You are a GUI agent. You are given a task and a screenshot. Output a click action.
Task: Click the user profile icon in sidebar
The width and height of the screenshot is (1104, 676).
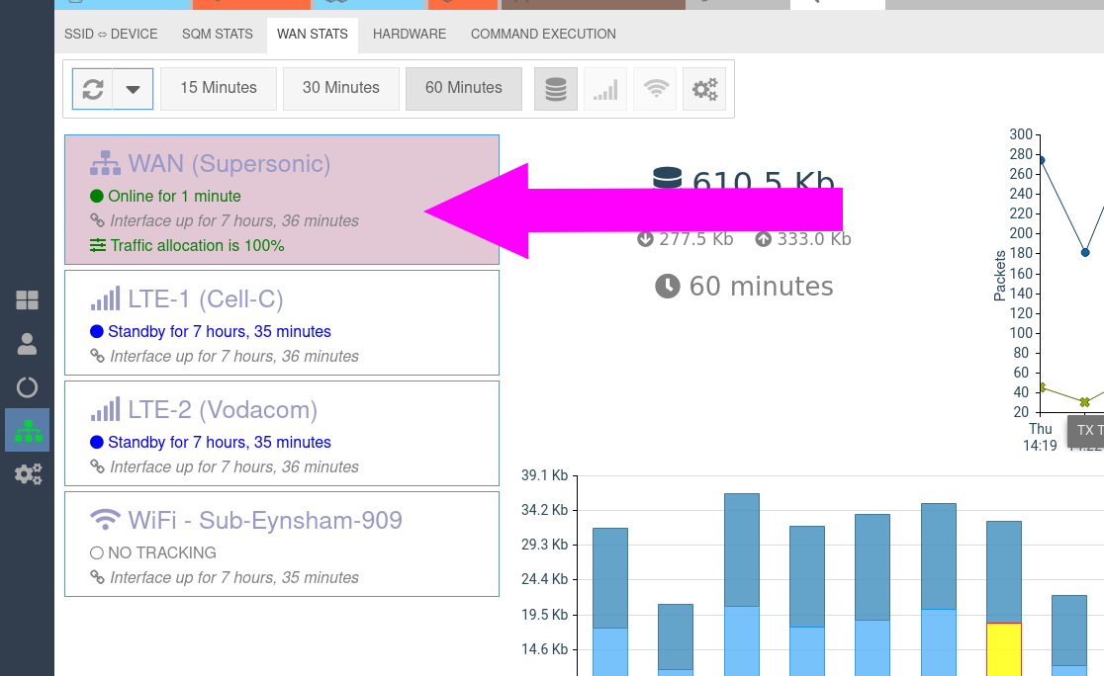coord(28,344)
